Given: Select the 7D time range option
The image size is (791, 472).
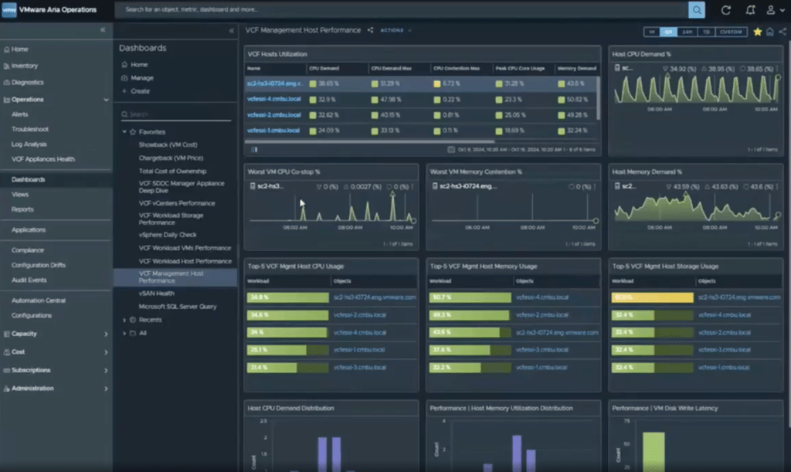Looking at the screenshot, I should coord(706,32).
